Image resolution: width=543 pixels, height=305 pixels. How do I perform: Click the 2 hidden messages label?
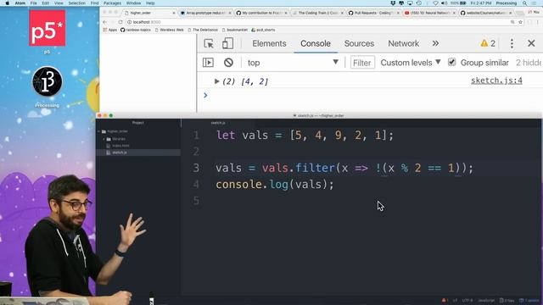(x=529, y=63)
